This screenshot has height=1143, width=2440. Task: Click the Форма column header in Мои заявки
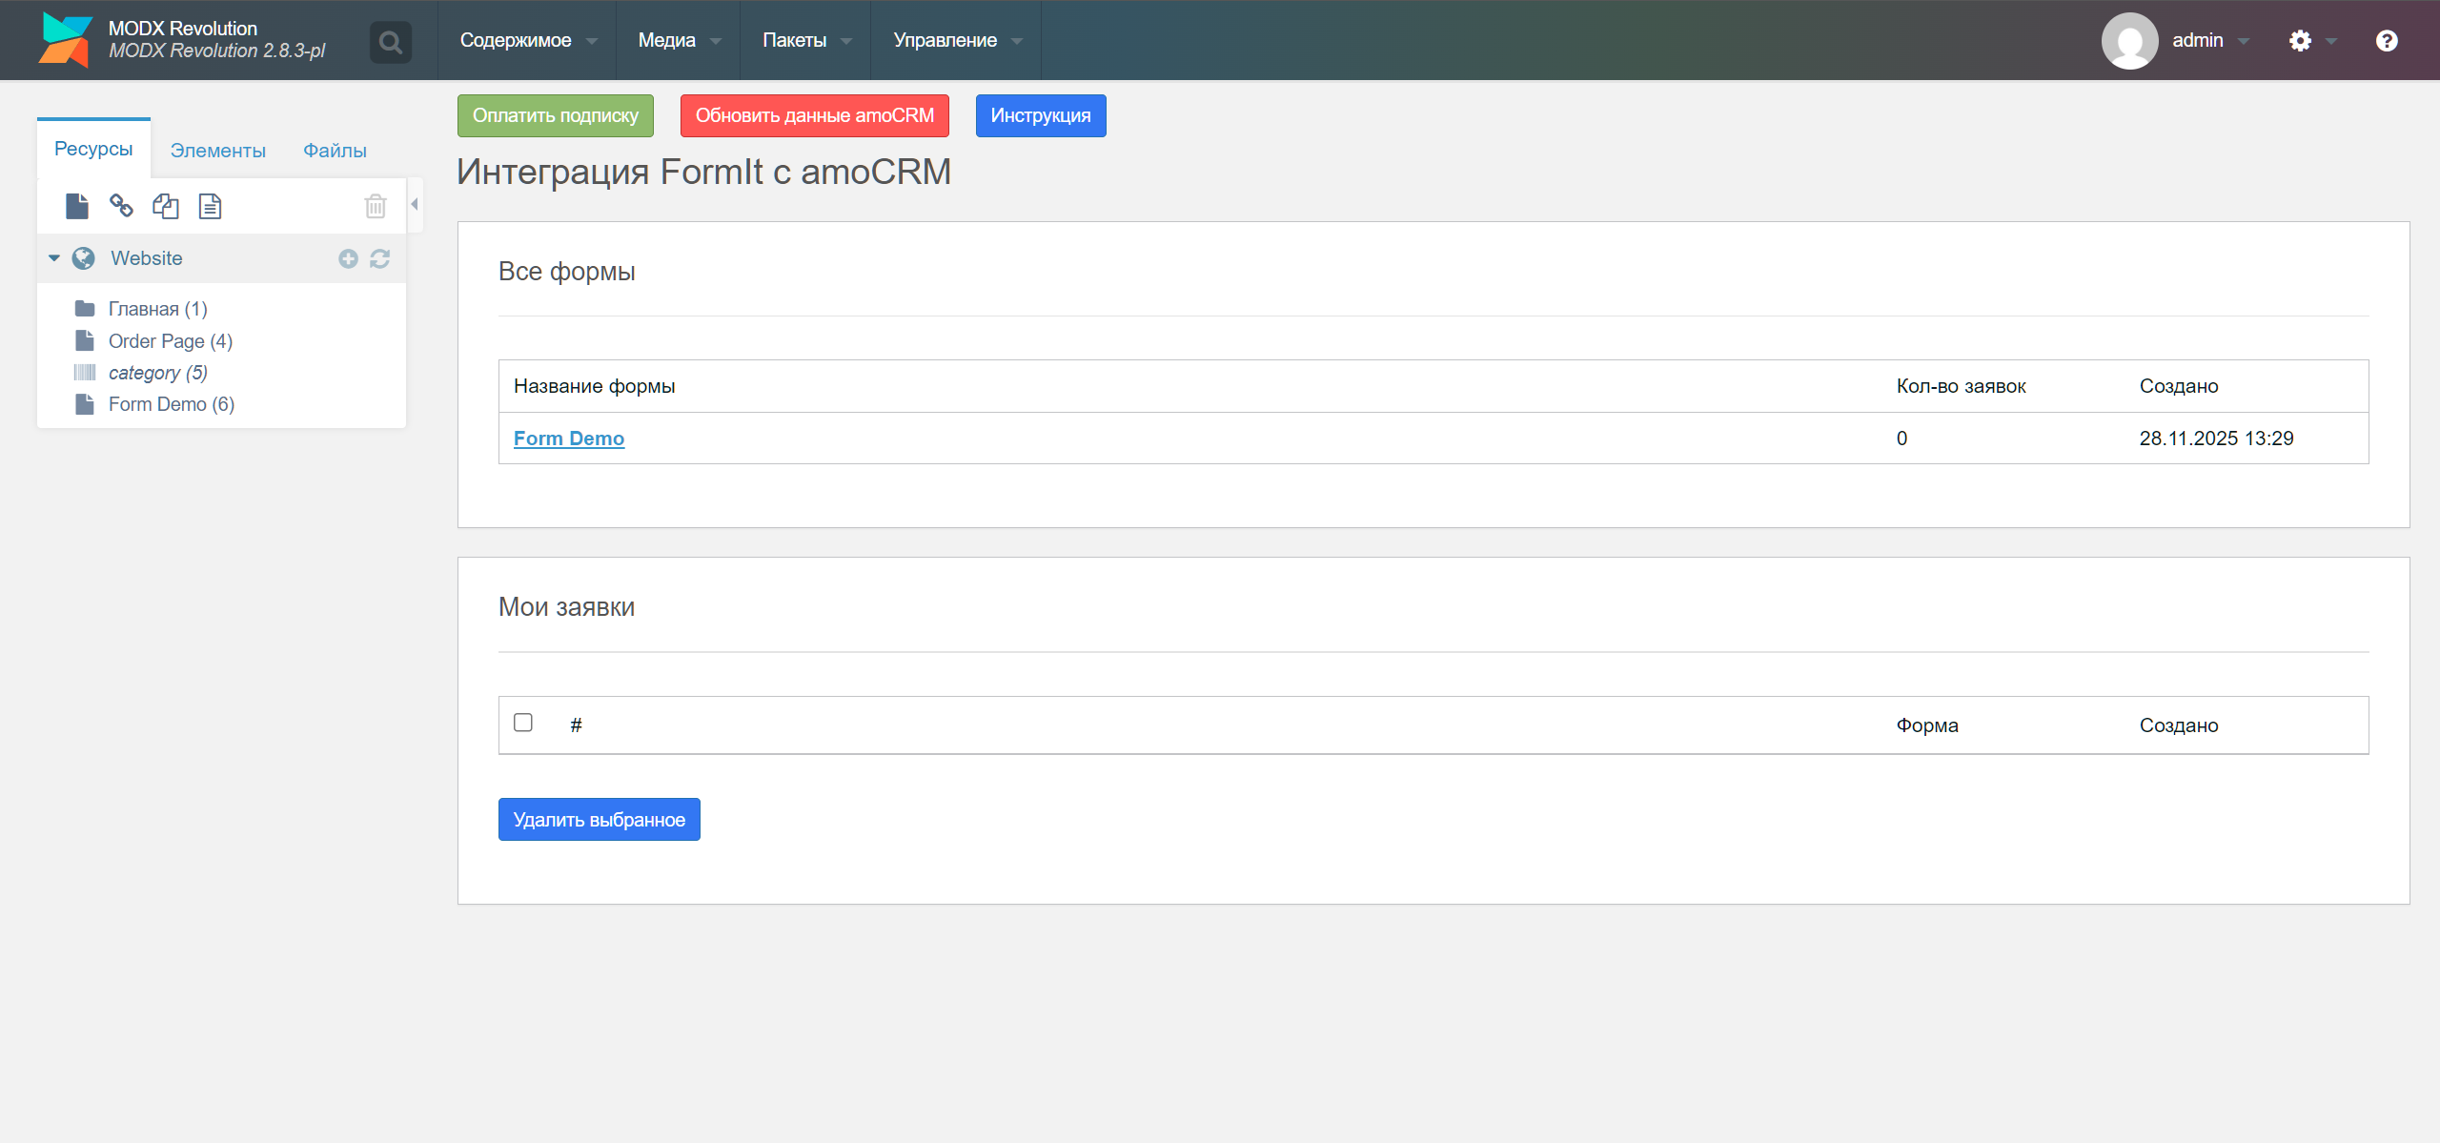click(x=1927, y=725)
